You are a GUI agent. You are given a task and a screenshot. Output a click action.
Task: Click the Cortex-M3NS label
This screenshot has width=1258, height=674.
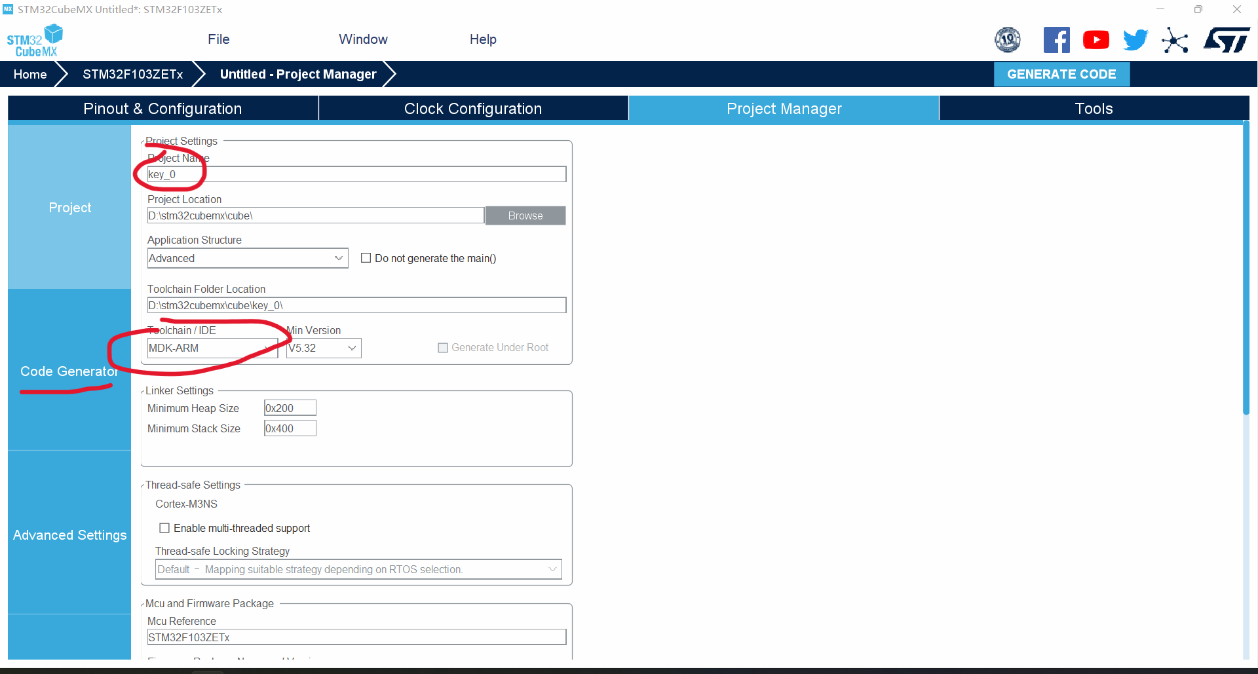click(186, 504)
